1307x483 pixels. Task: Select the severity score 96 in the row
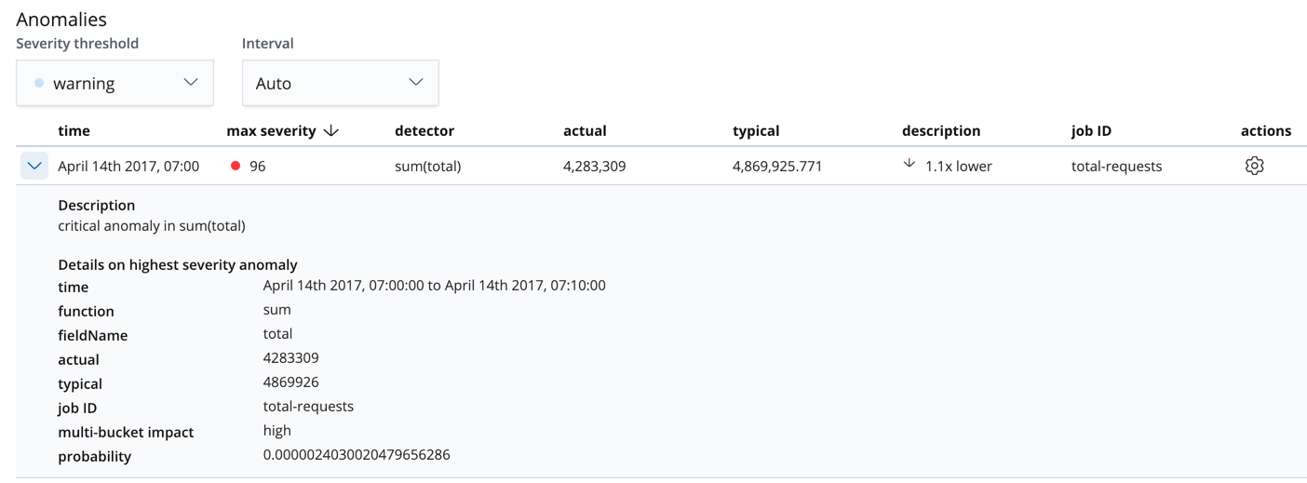pyautogui.click(x=258, y=167)
